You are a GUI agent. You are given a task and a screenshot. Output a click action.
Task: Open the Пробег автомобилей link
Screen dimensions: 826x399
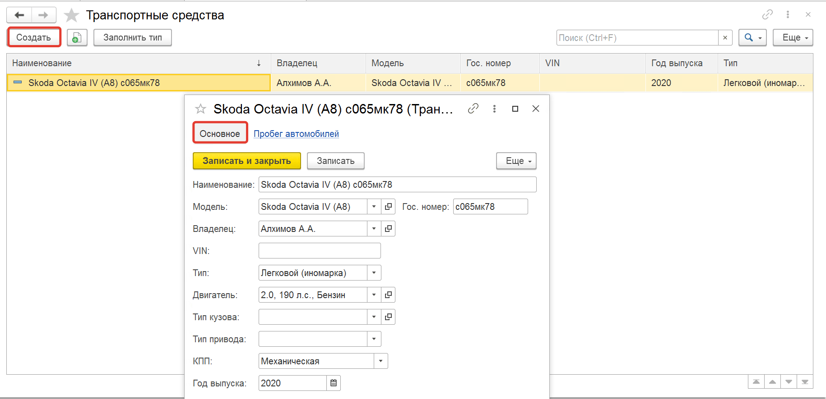click(x=296, y=134)
